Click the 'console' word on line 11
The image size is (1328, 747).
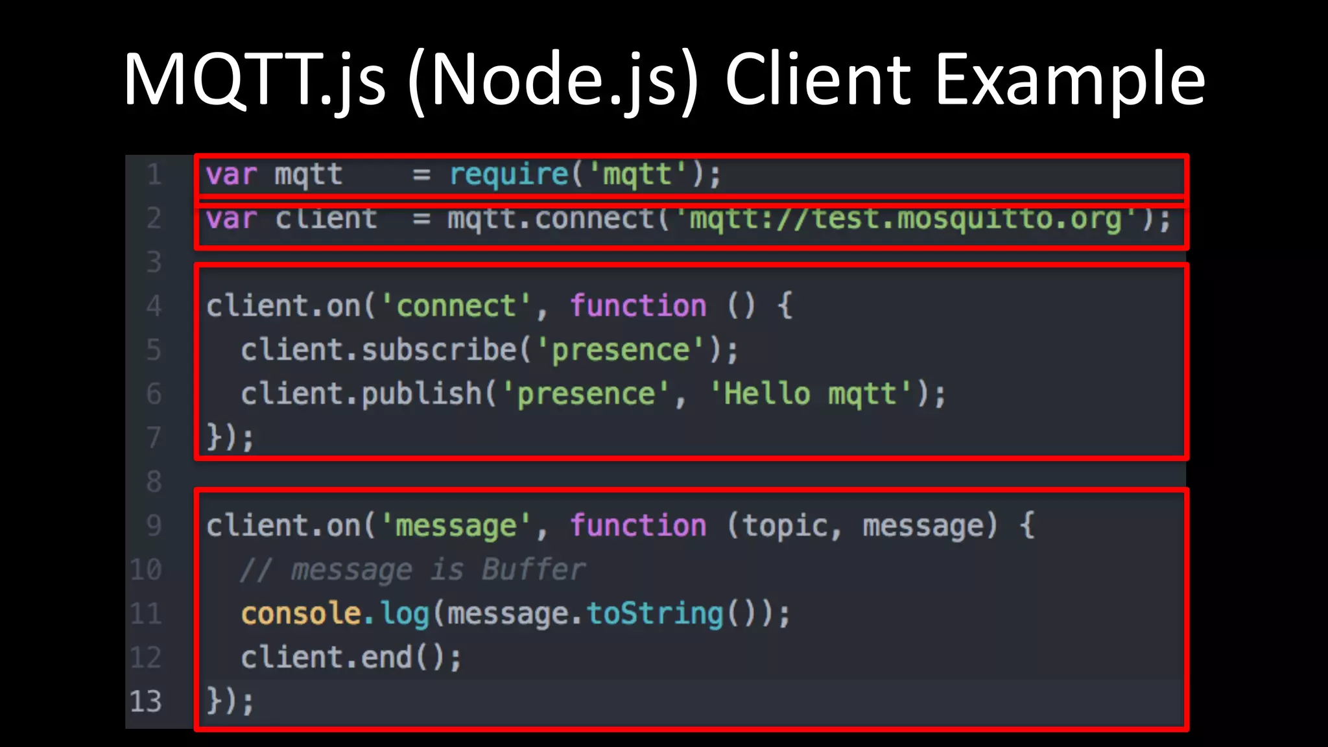pyautogui.click(x=300, y=613)
